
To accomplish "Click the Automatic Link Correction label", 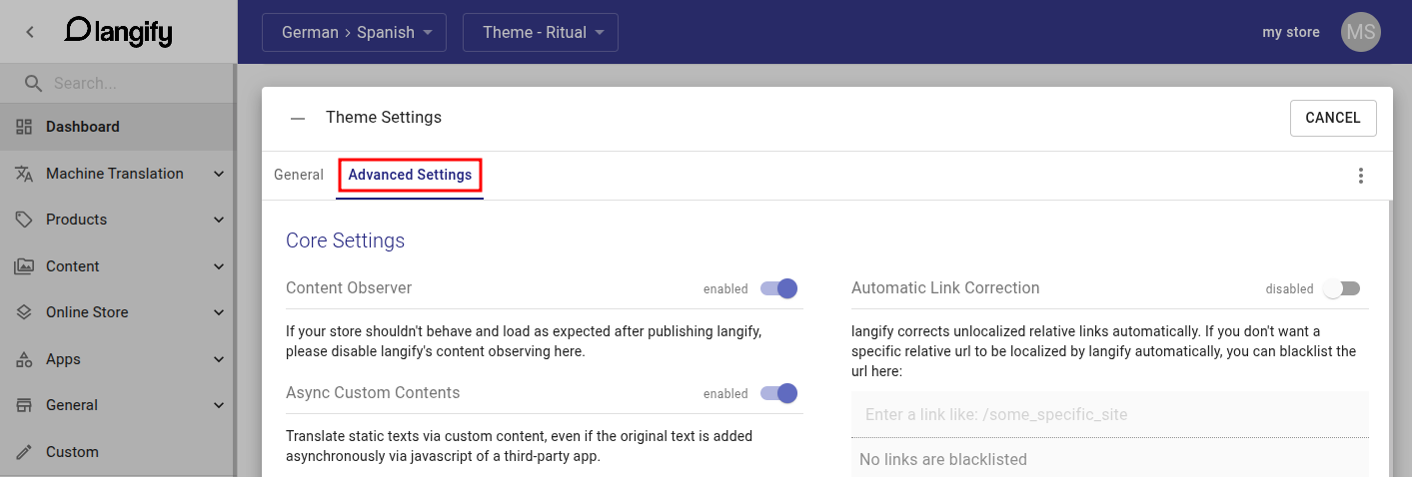I will (x=945, y=288).
